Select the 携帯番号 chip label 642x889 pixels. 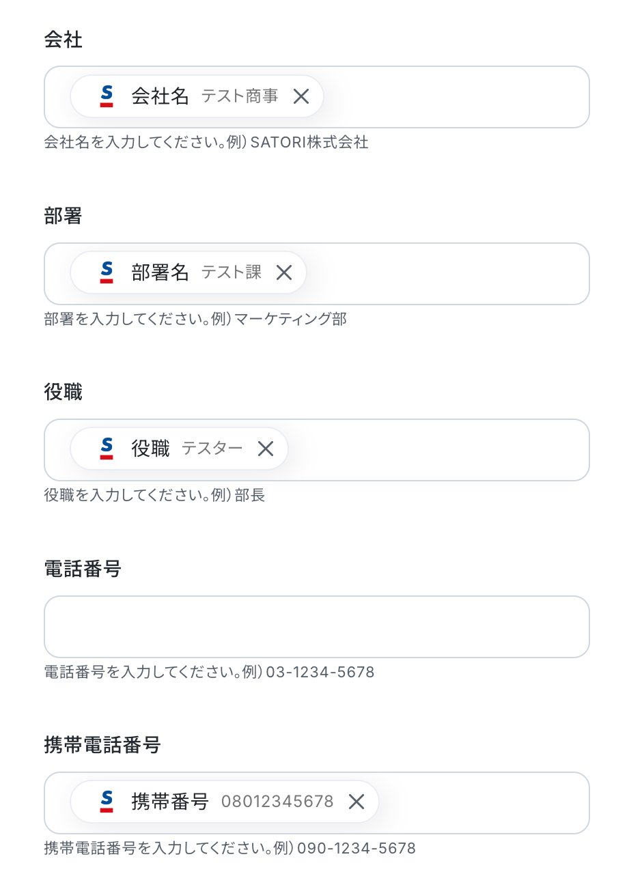pyautogui.click(x=169, y=802)
